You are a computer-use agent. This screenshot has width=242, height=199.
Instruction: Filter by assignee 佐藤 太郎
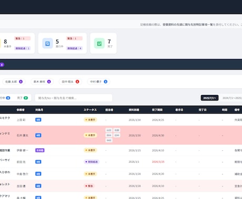(x=14, y=82)
